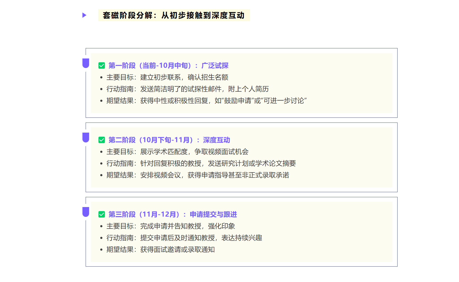The image size is (459, 282).
Task: Select the heading 第一阶段（当前-10月中旬）：广泛试探
Action: (x=168, y=66)
